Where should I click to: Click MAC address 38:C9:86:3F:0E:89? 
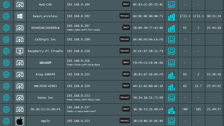(x=148, y=121)
